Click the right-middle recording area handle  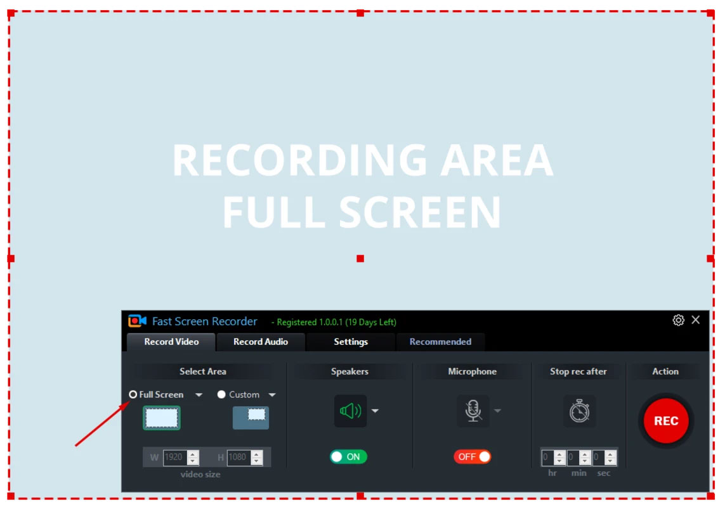point(710,259)
